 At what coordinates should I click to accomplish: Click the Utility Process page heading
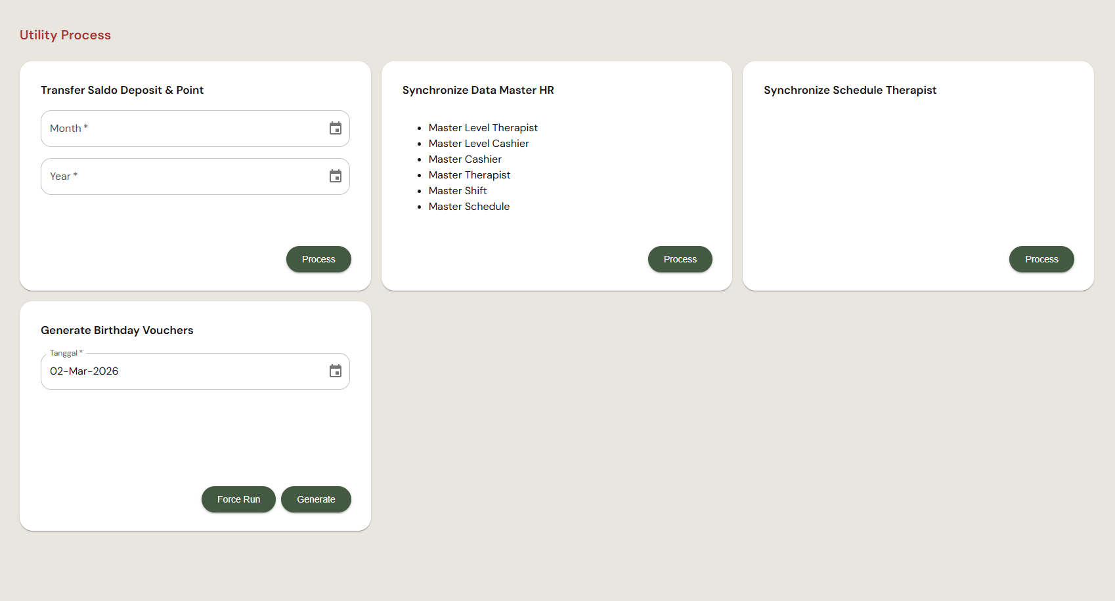coord(65,35)
